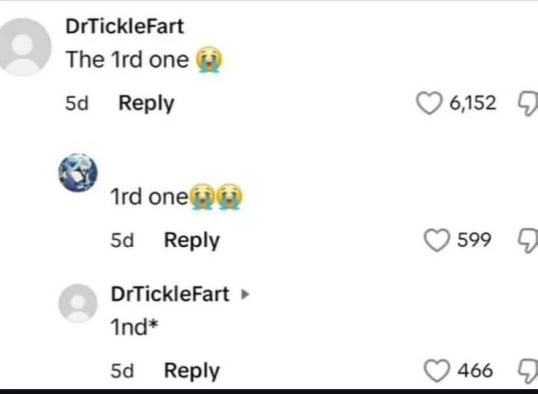Open the globe avatar profile picture
Viewport: 538px width, 394px height.
pos(78,173)
